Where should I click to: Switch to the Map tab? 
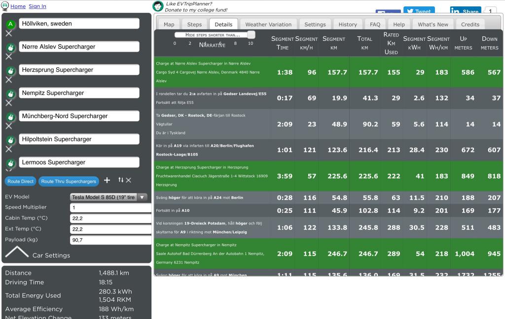(x=169, y=24)
